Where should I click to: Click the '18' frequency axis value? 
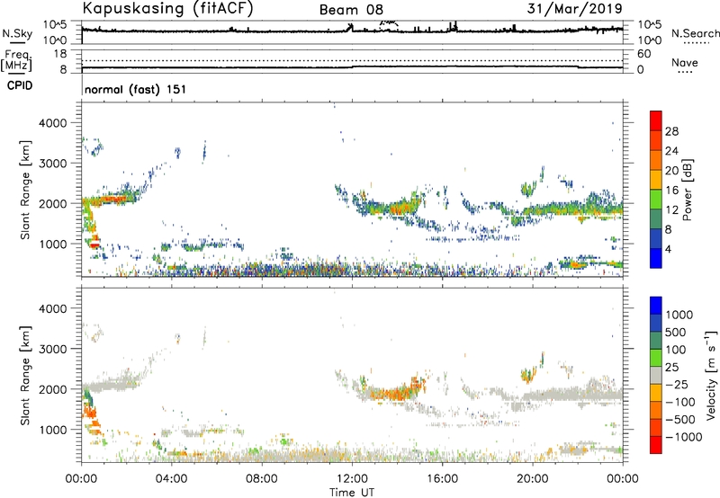60,54
